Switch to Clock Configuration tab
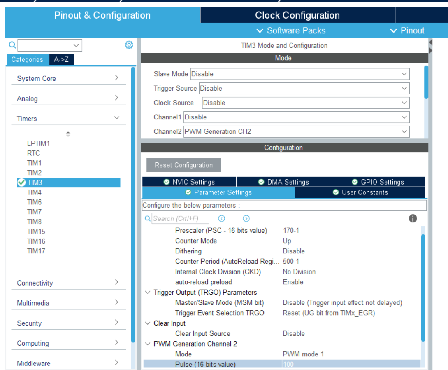Screen dimensions: 448x370 point(297,15)
